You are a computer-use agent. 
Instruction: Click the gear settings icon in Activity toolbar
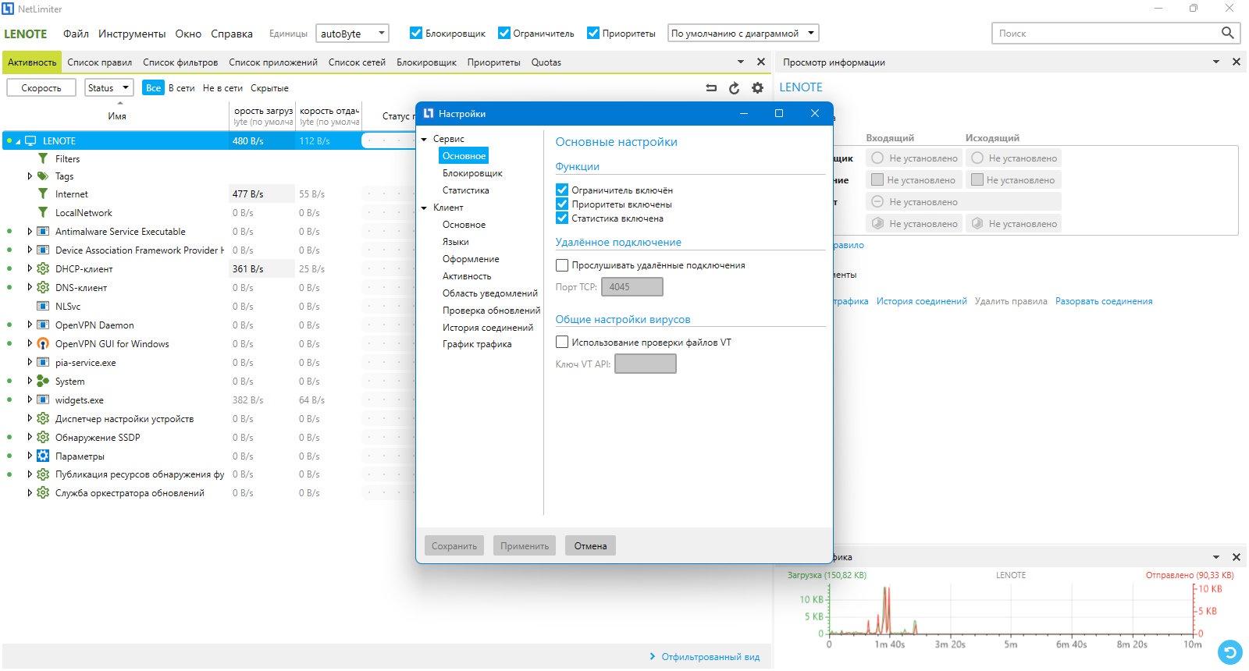pos(757,88)
